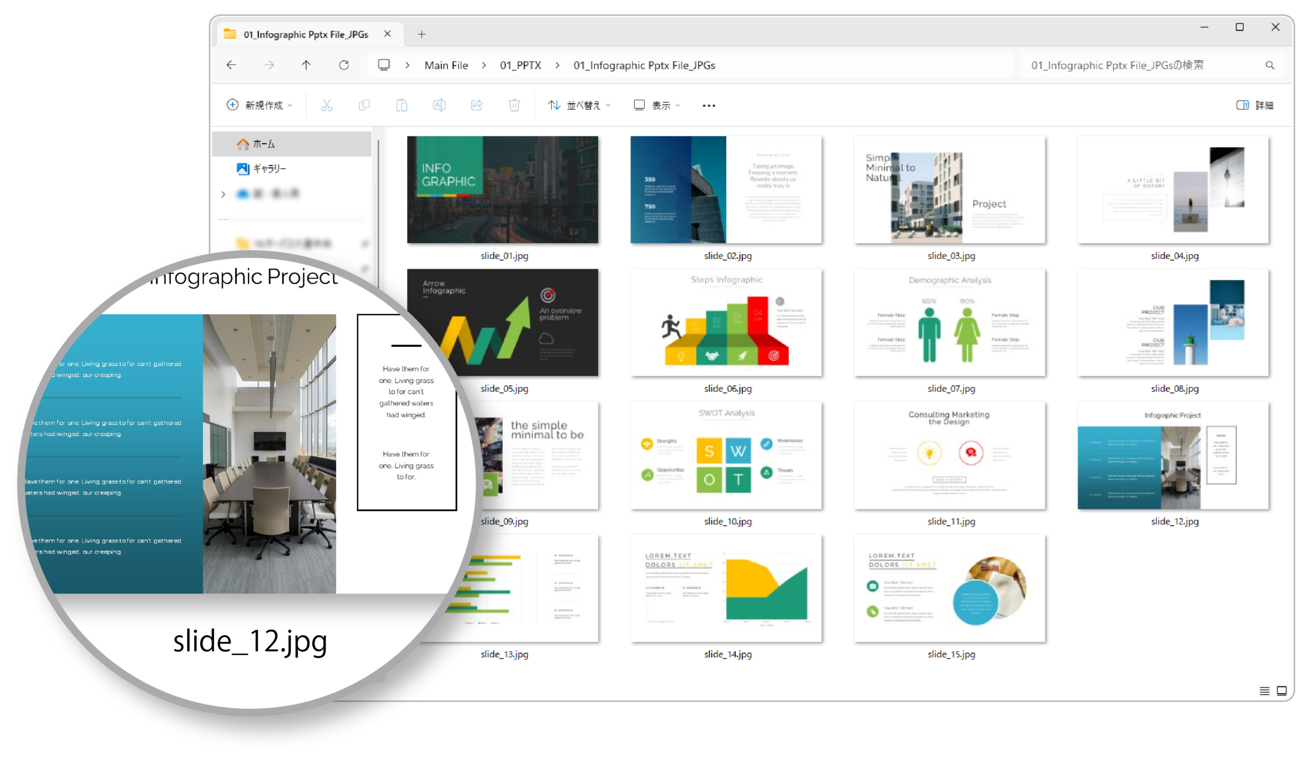Select the 01_Infographic Pptx File_JPGs tab
The image size is (1308, 759).
tap(306, 34)
